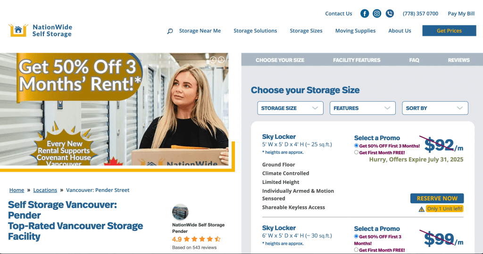Click the NationWide Pender round photo
The image size is (483, 254).
point(180,212)
